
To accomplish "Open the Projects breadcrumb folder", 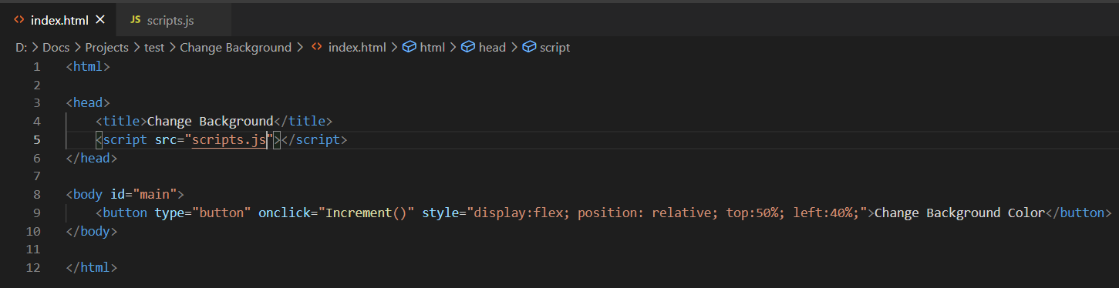I will (106, 47).
